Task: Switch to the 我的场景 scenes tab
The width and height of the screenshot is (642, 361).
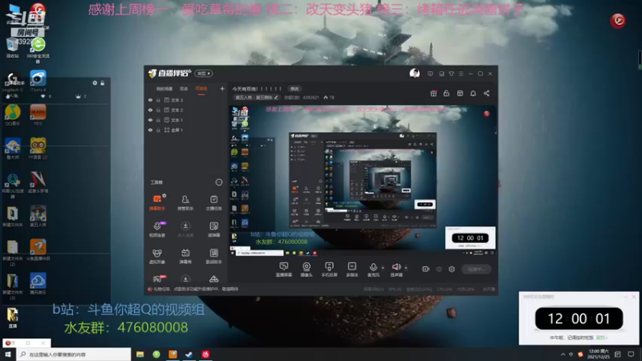Action: 165,88
